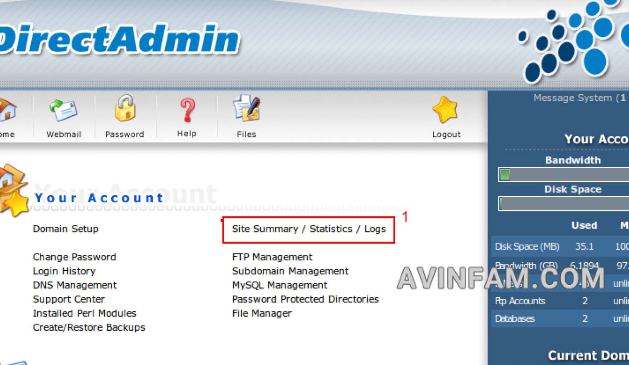This screenshot has width=629, height=365.
Task: Open DNS Management
Action: [75, 285]
